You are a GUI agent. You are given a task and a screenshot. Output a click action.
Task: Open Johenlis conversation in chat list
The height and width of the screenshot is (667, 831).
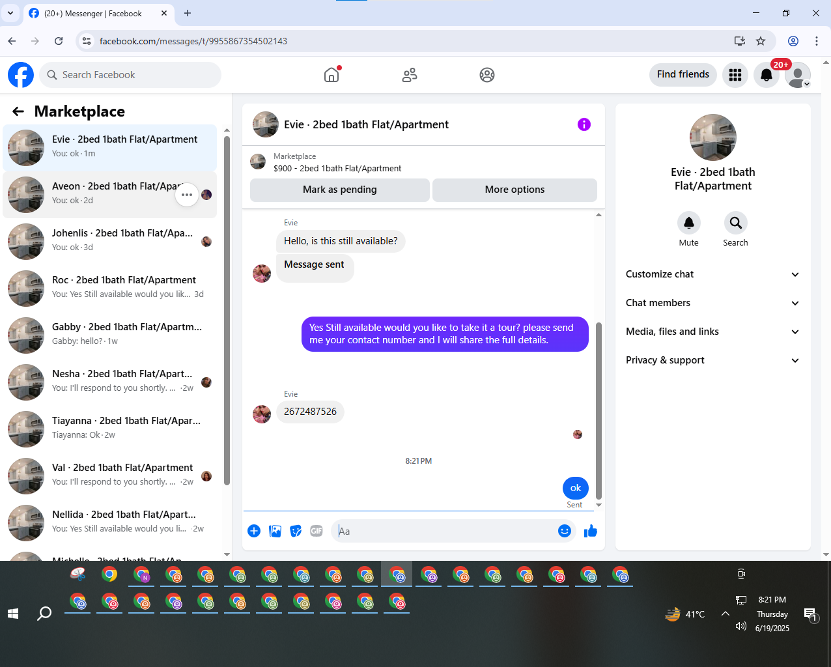(x=110, y=242)
